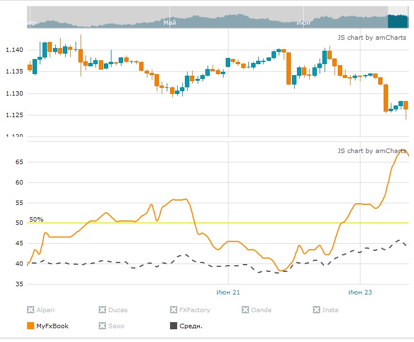Viewport: 414px width, 342px height.
Task: Click the 65 value on sentiment axis
Action: pyautogui.click(x=19, y=162)
